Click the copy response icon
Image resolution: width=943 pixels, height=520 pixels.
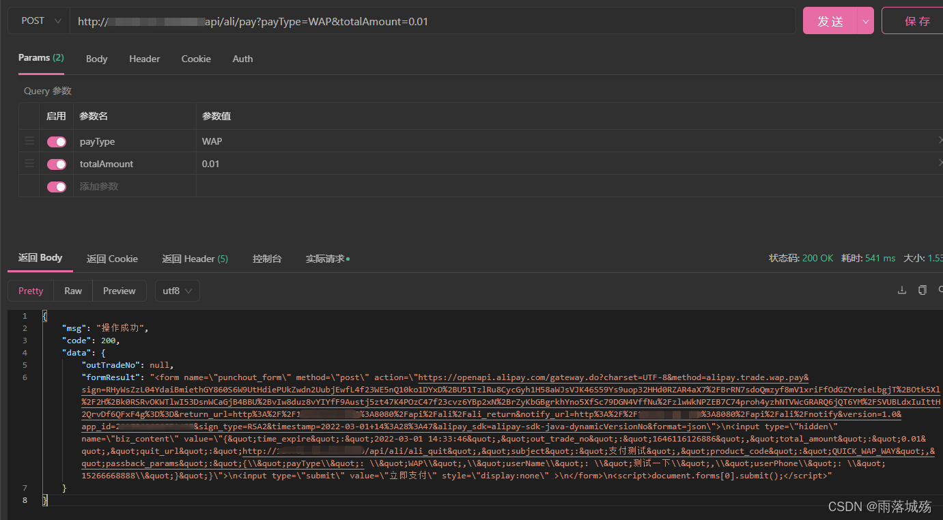pos(923,290)
